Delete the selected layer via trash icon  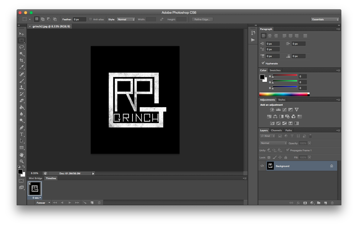[x=332, y=203]
